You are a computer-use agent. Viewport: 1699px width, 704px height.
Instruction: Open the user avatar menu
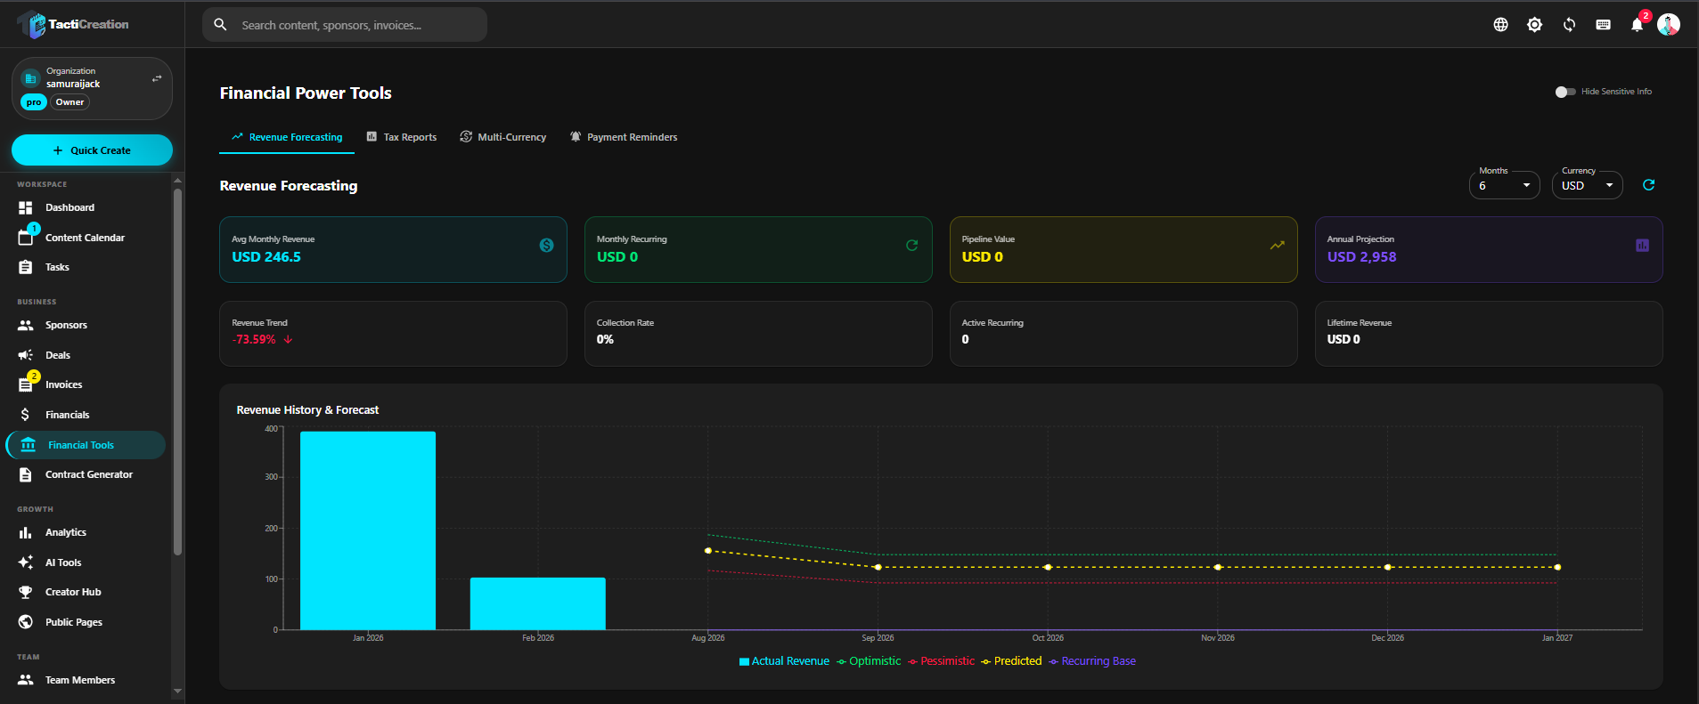tap(1669, 24)
